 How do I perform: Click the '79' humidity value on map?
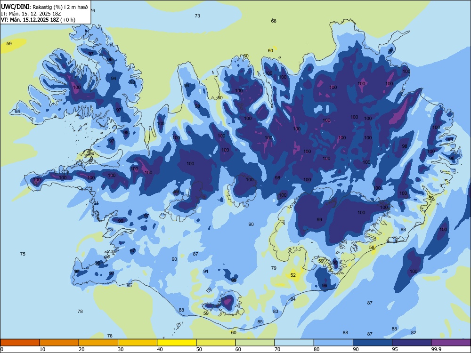pos(274,268)
